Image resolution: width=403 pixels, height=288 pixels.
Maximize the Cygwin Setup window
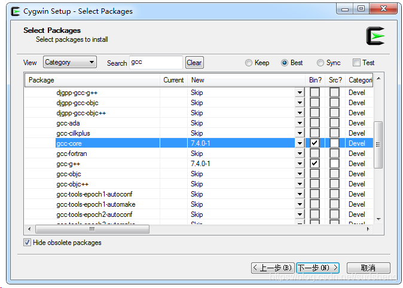361,9
